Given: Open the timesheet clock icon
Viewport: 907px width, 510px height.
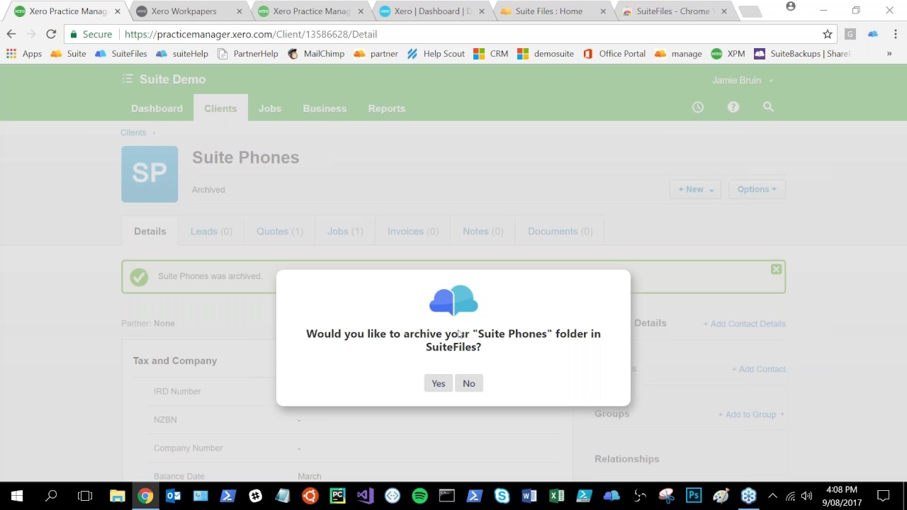Looking at the screenshot, I should [698, 107].
